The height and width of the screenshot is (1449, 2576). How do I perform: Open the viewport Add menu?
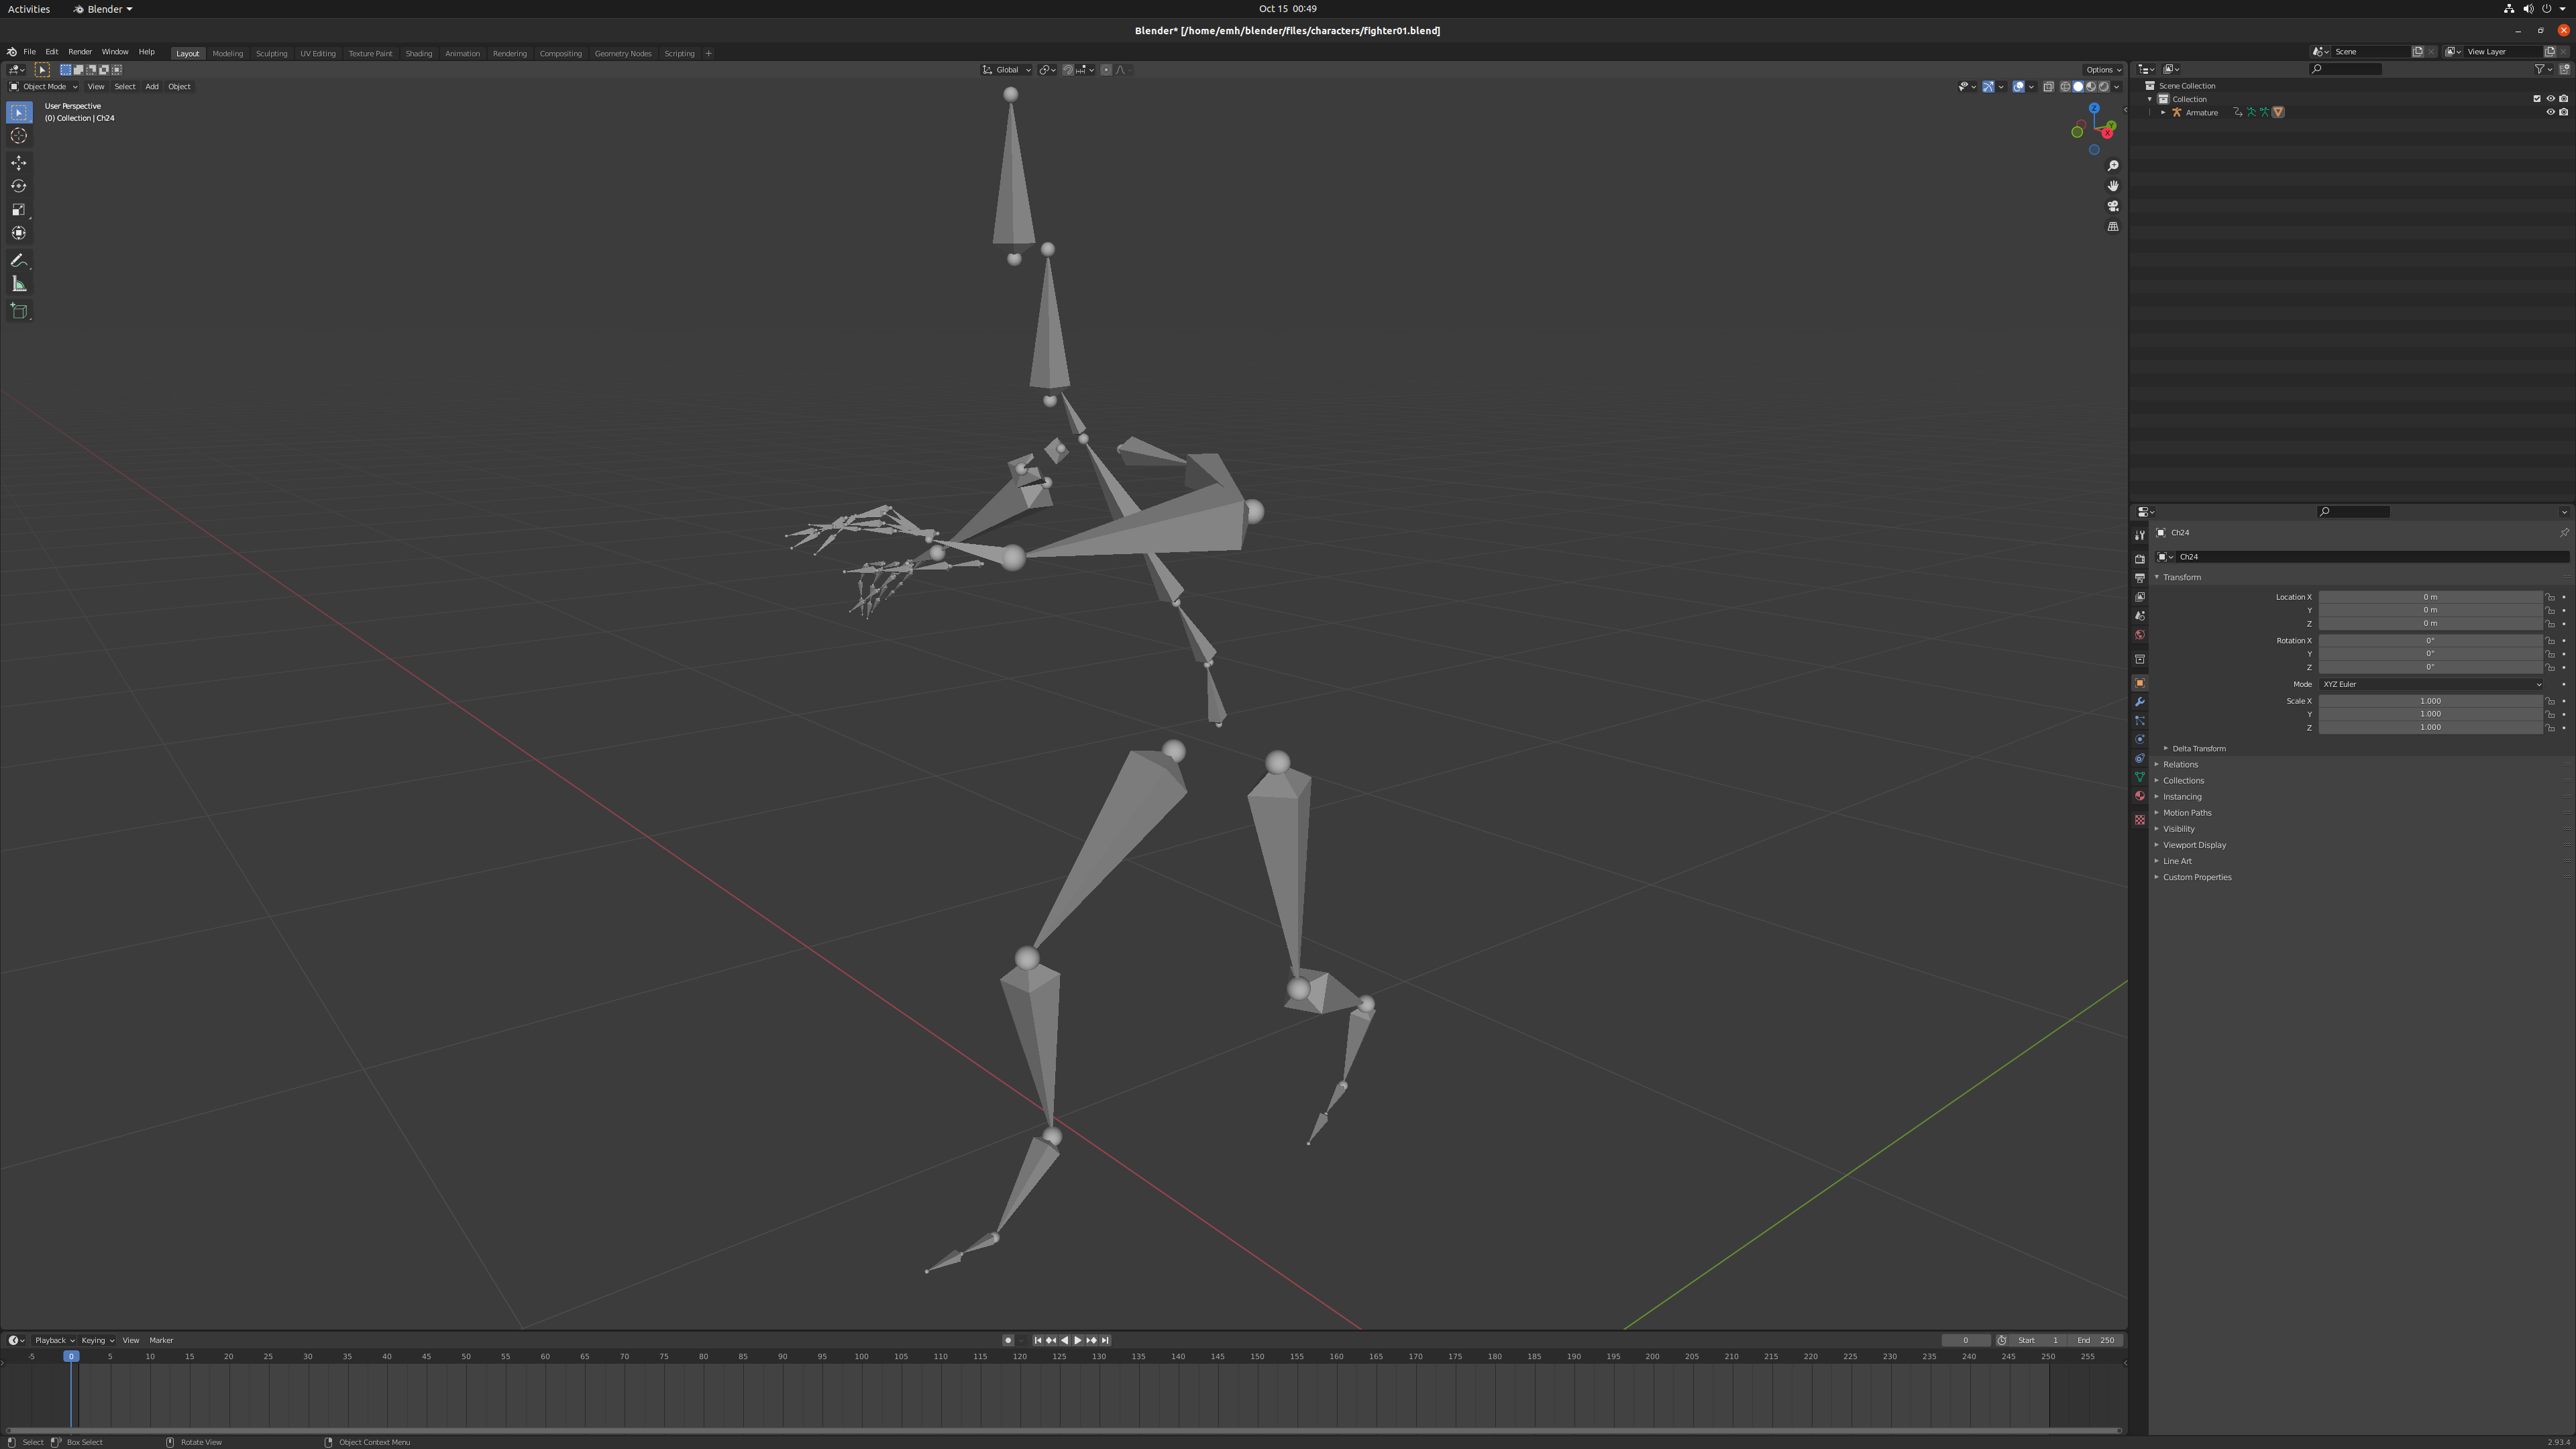click(x=152, y=87)
